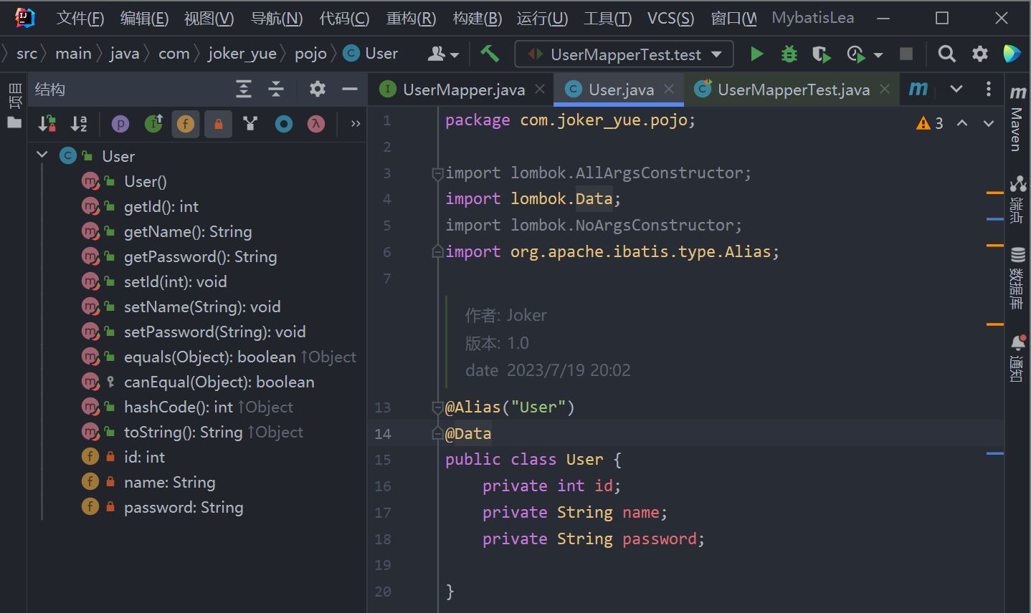Toggle the Show Fields filter
This screenshot has height=613, width=1031.
coord(186,124)
